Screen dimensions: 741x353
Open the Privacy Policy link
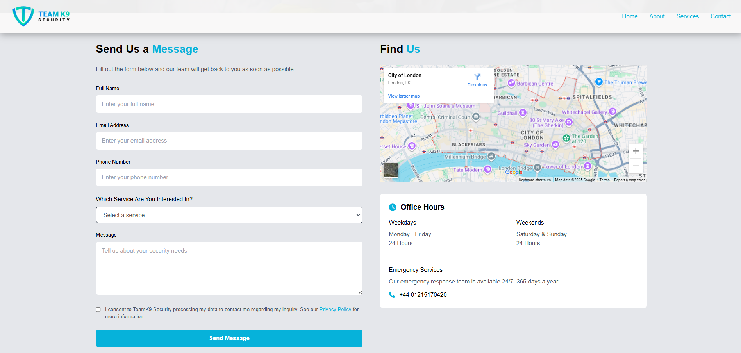pos(335,310)
